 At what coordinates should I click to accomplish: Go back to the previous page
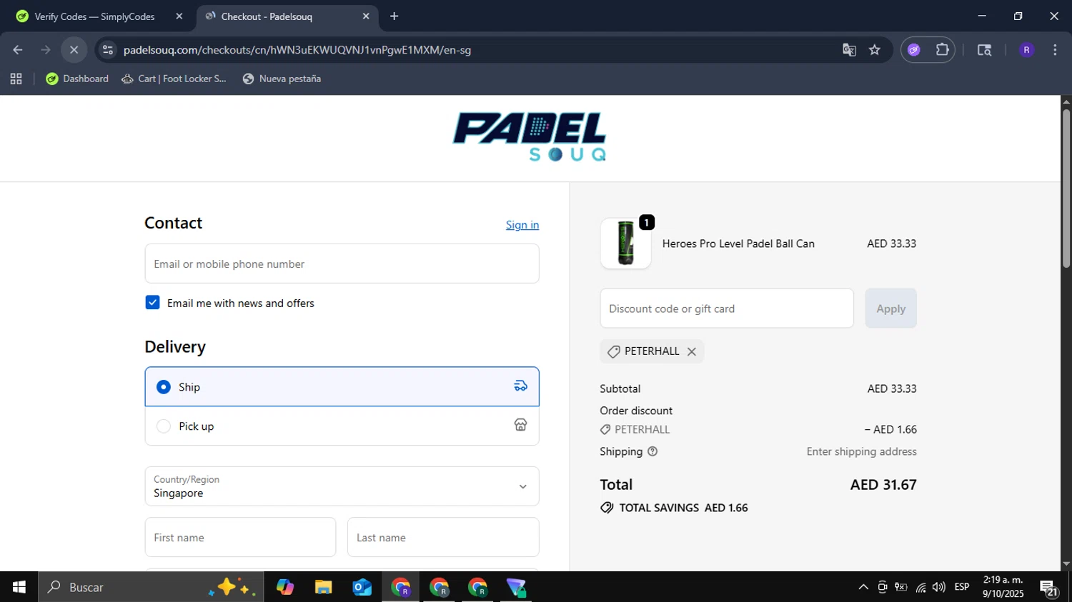pos(18,50)
